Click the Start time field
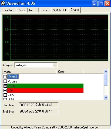The image size is (111, 129). 39,105
